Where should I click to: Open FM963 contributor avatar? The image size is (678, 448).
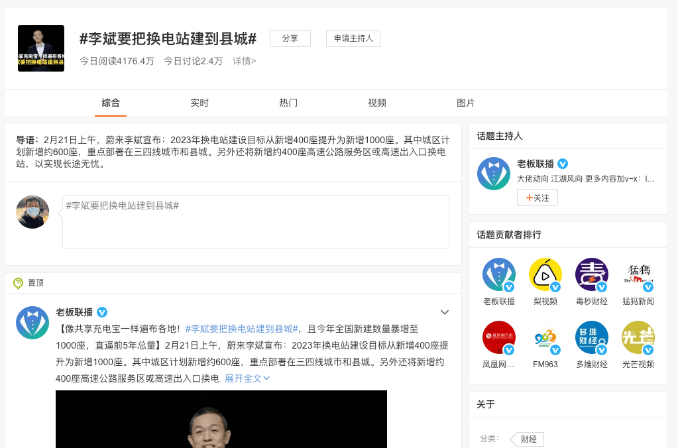tap(545, 337)
